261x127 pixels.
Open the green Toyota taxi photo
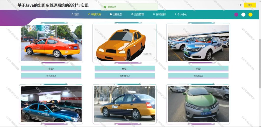(198, 104)
